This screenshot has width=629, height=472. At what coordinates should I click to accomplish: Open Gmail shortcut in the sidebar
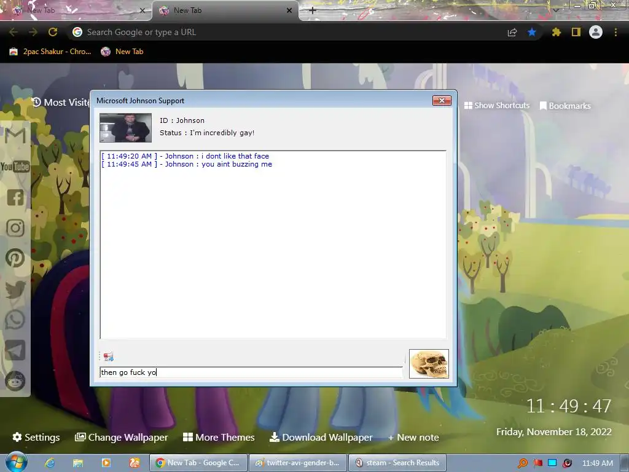[15, 136]
